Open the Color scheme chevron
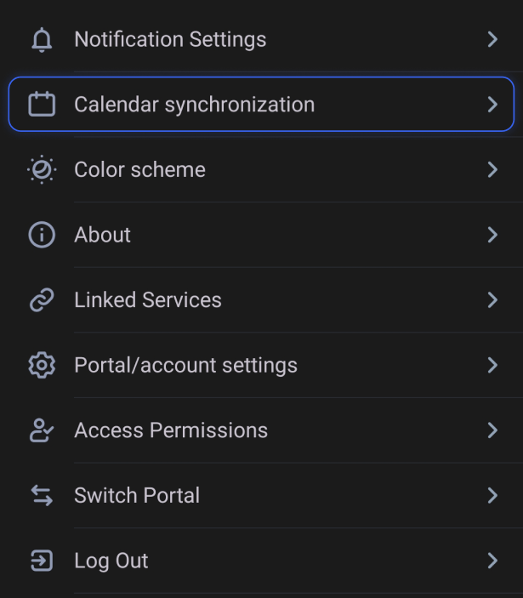This screenshot has height=598, width=523. [492, 169]
